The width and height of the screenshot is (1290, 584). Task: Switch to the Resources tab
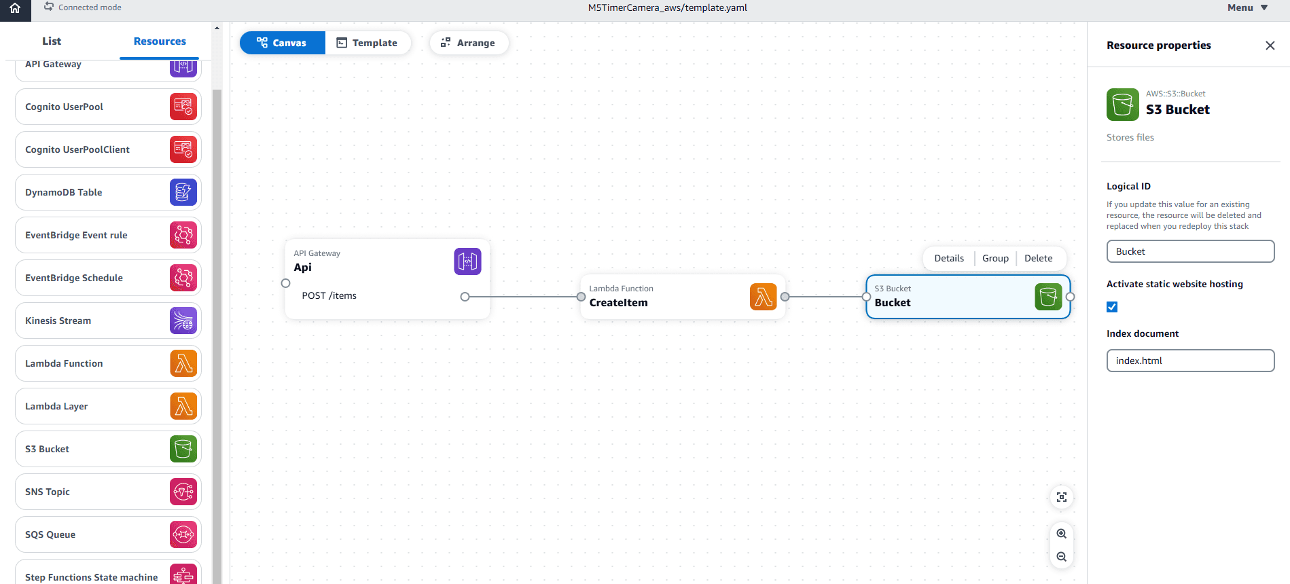160,41
